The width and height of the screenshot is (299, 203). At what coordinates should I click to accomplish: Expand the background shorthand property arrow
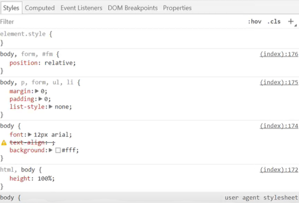(x=51, y=150)
